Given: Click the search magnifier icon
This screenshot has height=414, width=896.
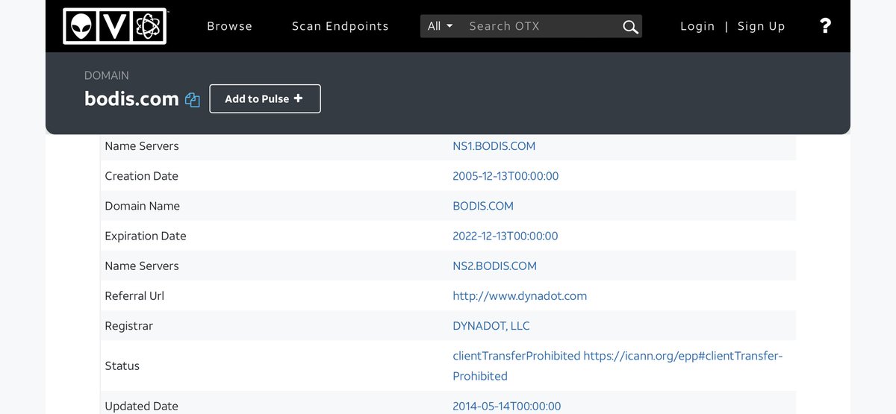Looking at the screenshot, I should pyautogui.click(x=630, y=27).
